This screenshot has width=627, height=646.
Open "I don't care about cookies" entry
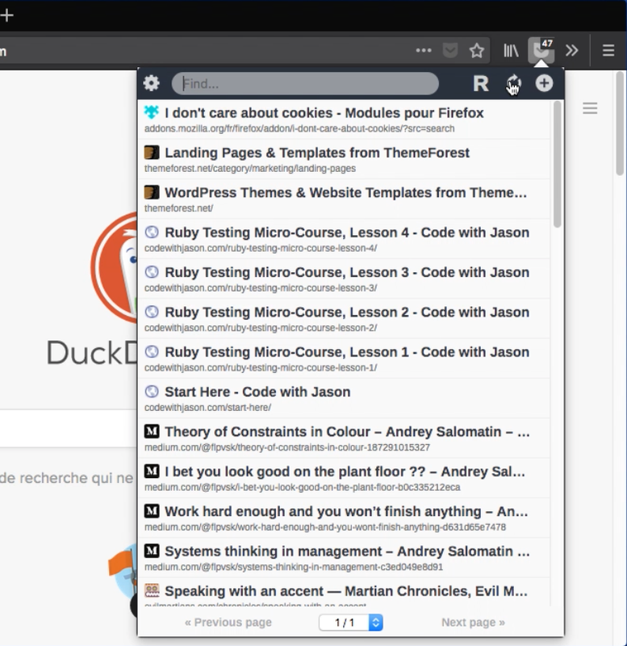coord(345,120)
